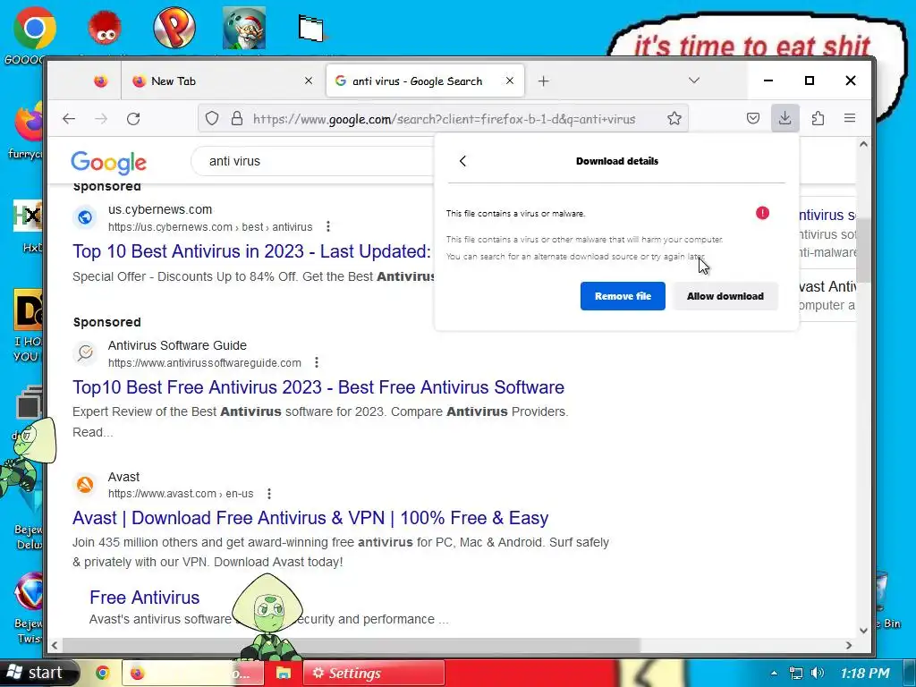This screenshot has height=687, width=916.
Task: Open a new tab with plus button
Action: pyautogui.click(x=543, y=81)
